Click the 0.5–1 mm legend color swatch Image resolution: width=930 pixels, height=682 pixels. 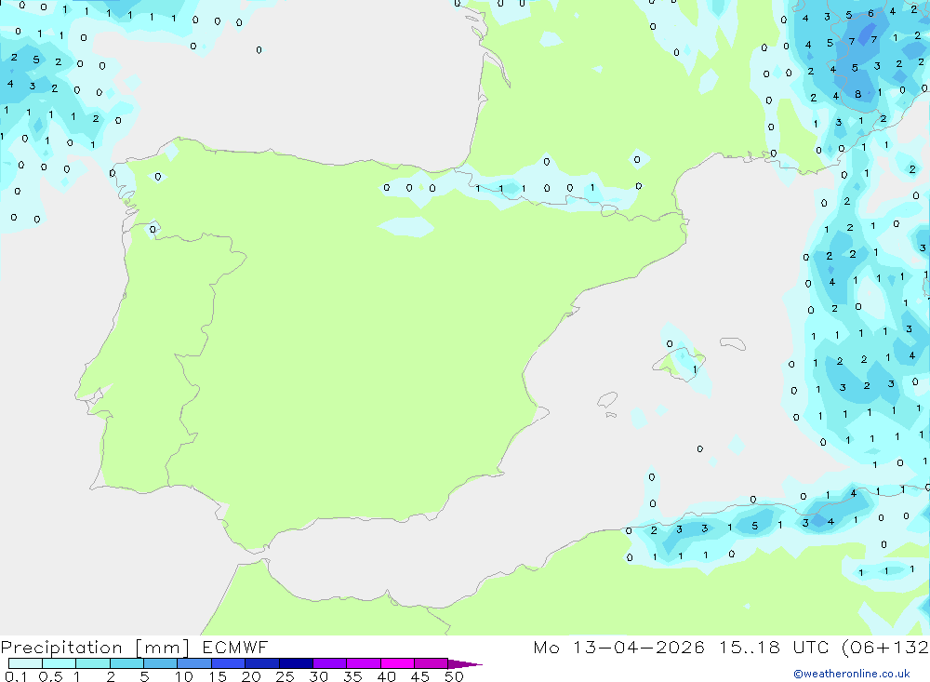point(59,663)
